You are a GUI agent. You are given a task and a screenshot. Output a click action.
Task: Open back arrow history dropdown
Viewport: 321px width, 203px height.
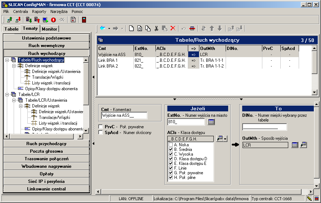click(109, 28)
